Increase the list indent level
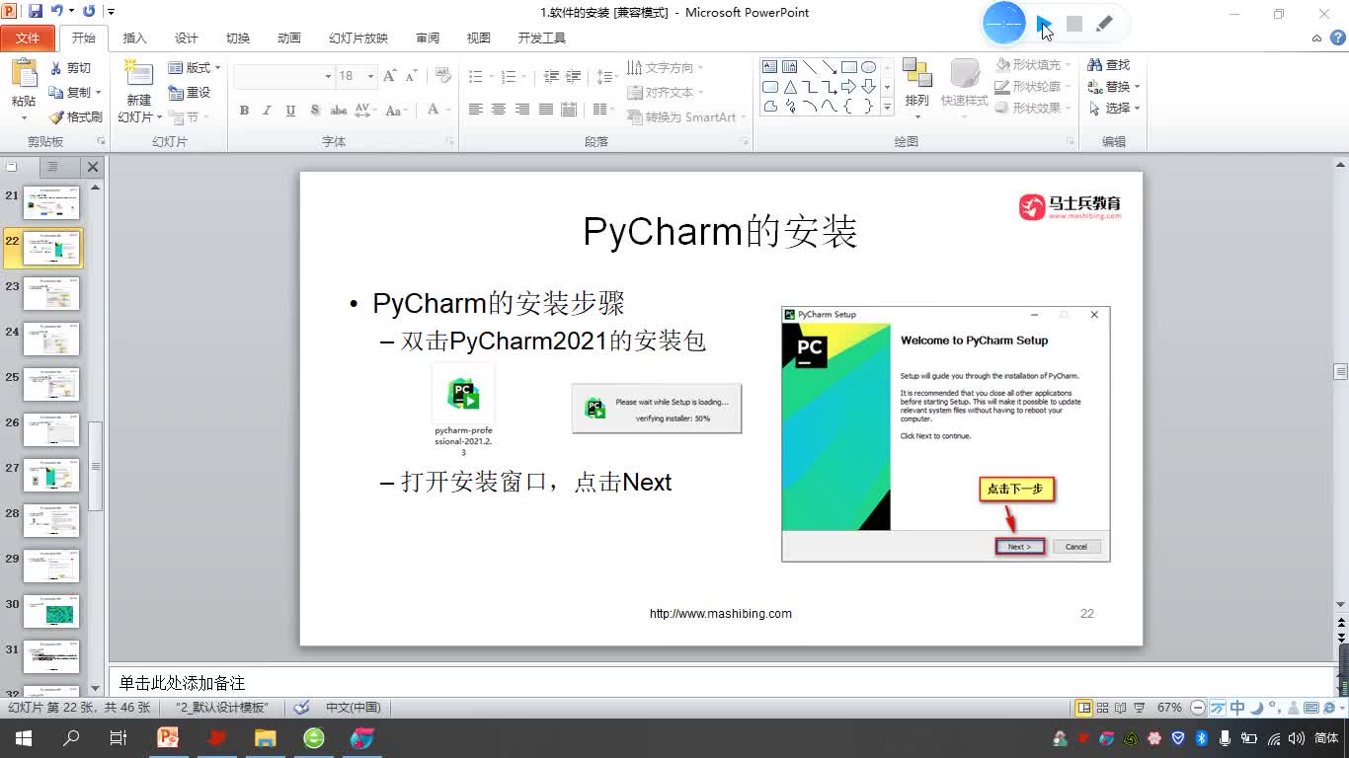Viewport: 1349px width, 758px height. tap(574, 76)
